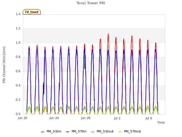Click the Jun 28 x-axis tick label
The image size is (182, 137).
(86, 118)
